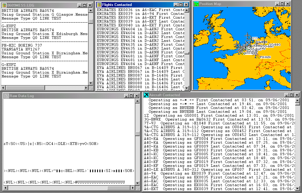Select the aircraft icon labeled V11 on map
Screen dimensions: 302x193
(247, 36)
